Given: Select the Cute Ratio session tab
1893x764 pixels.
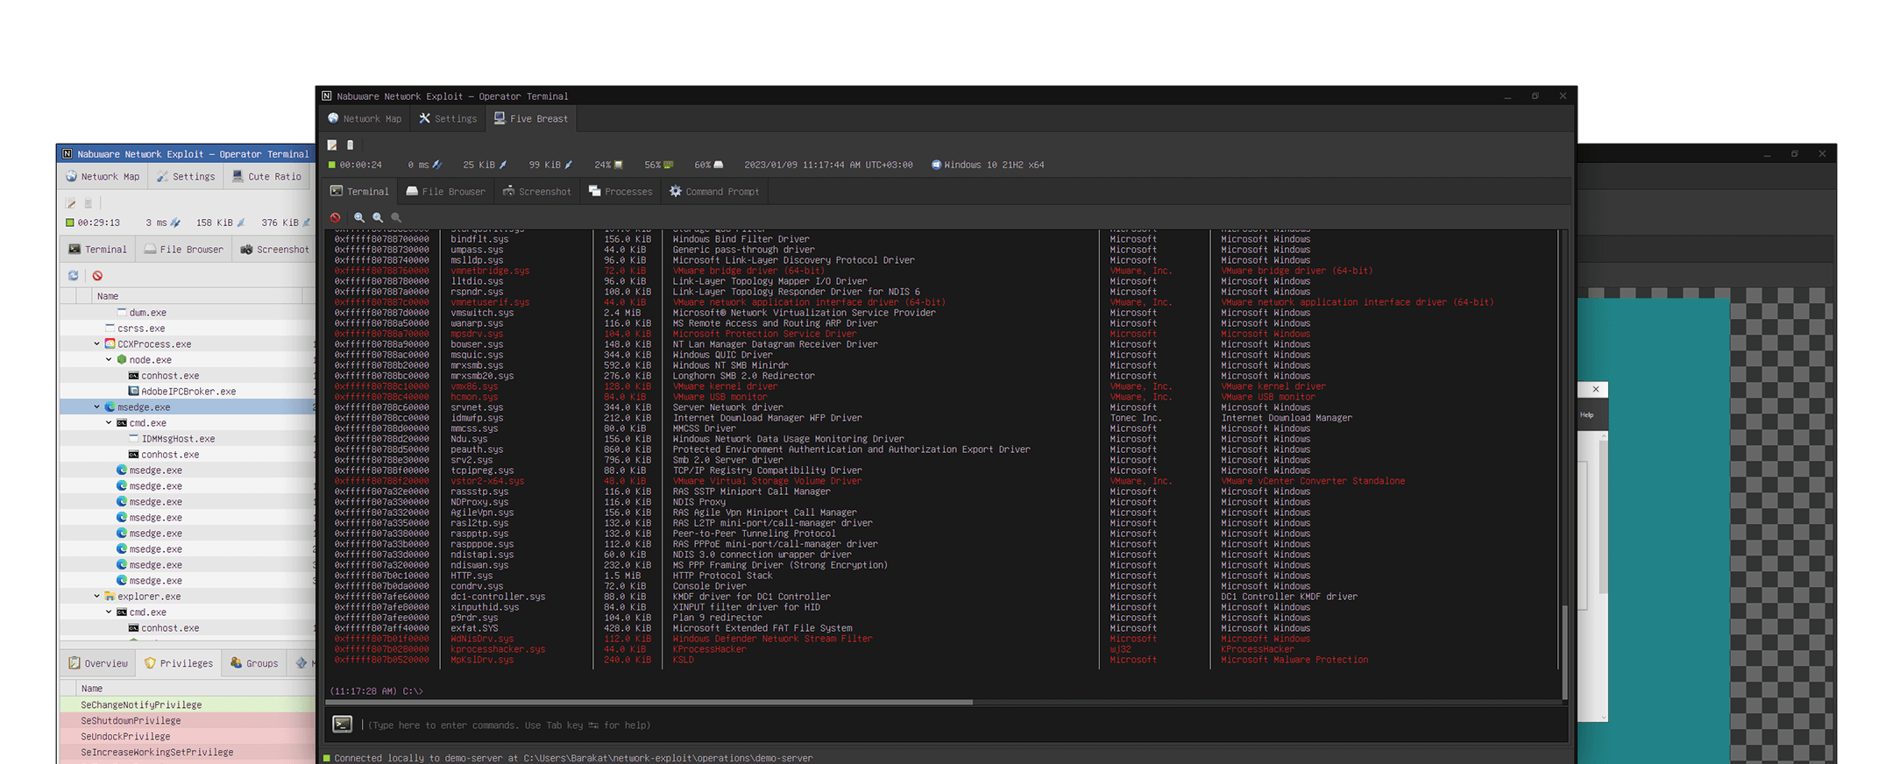Looking at the screenshot, I should (267, 176).
